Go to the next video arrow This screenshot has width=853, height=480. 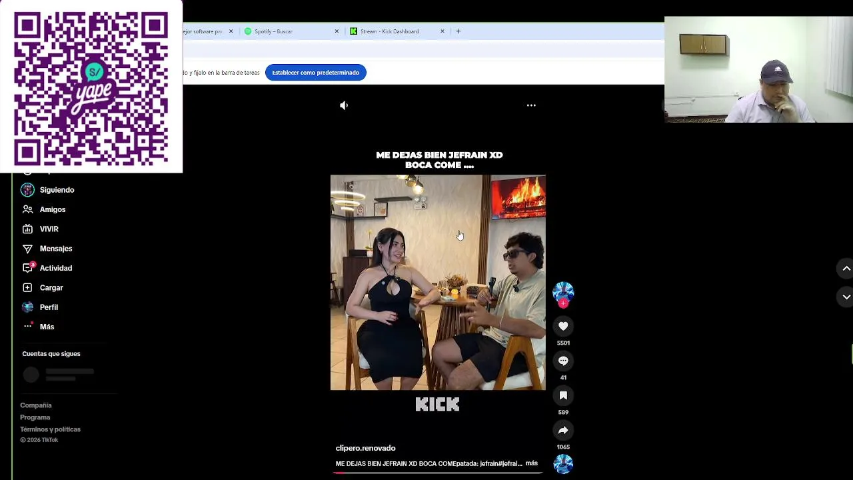(x=846, y=297)
